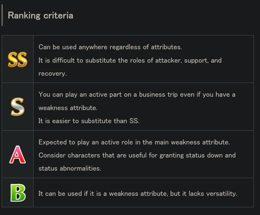Screen dimensions: 260x215
Task: Click the 'status abnormalities.' line in A row
Action: (x=70, y=168)
